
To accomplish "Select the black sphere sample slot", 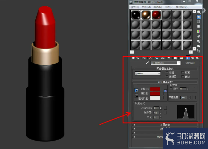I will (x=135, y=15).
